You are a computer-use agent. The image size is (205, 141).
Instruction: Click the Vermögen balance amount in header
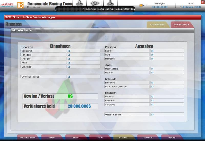tap(159, 7)
